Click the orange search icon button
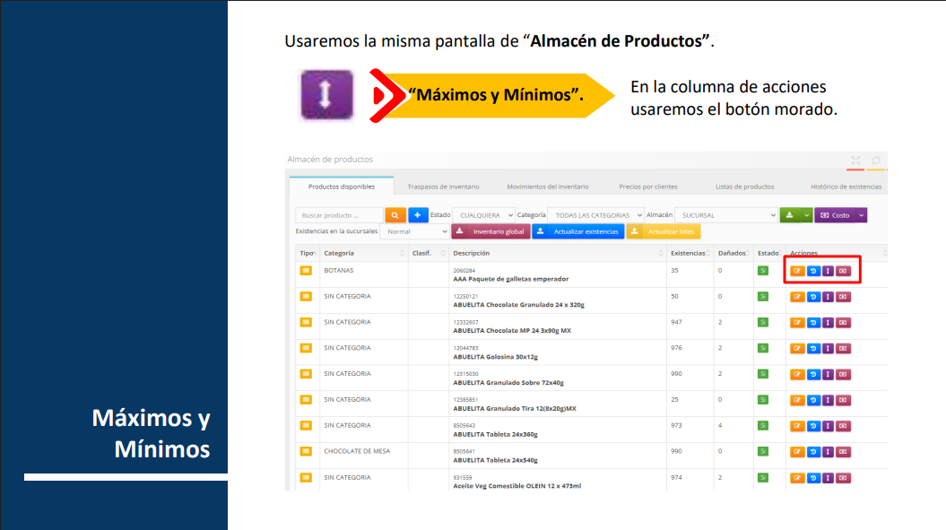 point(395,215)
